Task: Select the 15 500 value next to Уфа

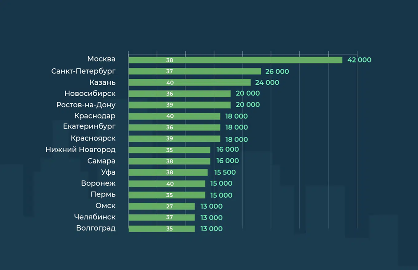Action: [225, 172]
